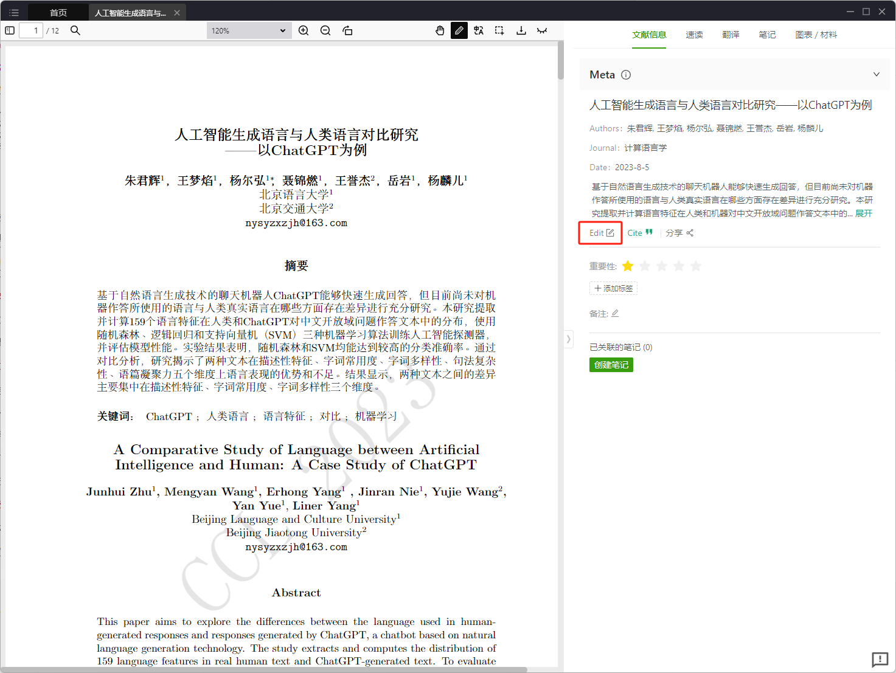Click the Meta info circle icon

point(626,75)
